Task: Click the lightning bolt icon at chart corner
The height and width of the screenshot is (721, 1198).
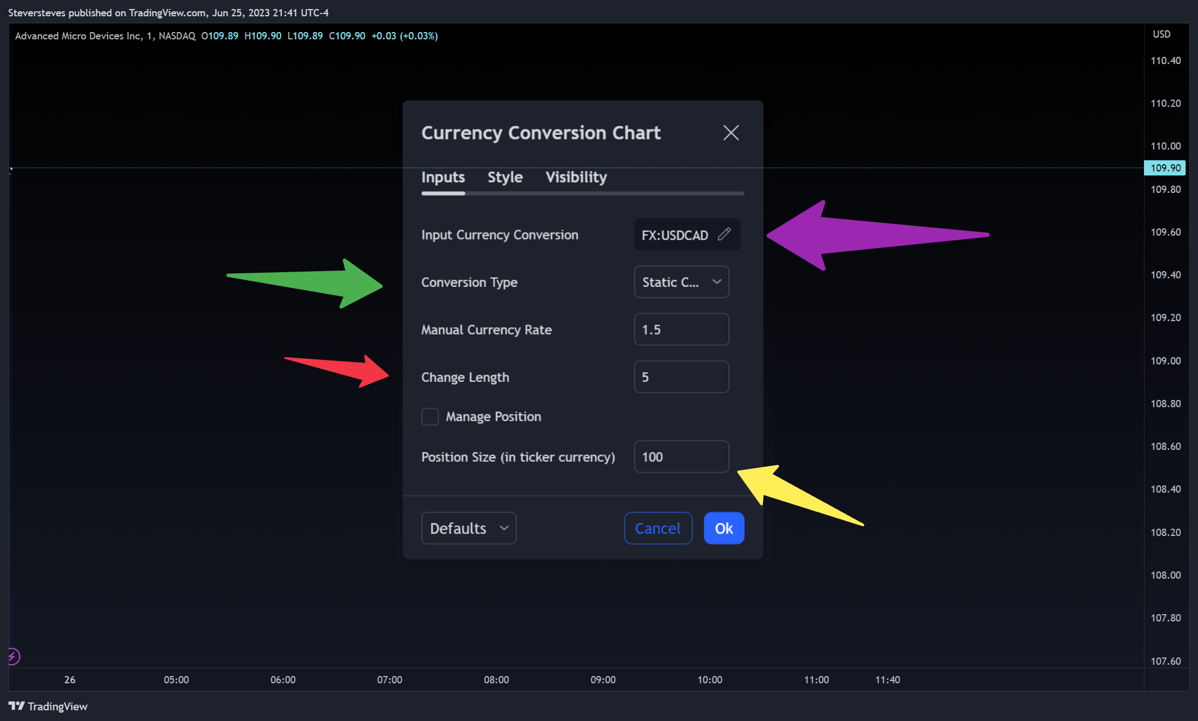Action: [x=13, y=656]
